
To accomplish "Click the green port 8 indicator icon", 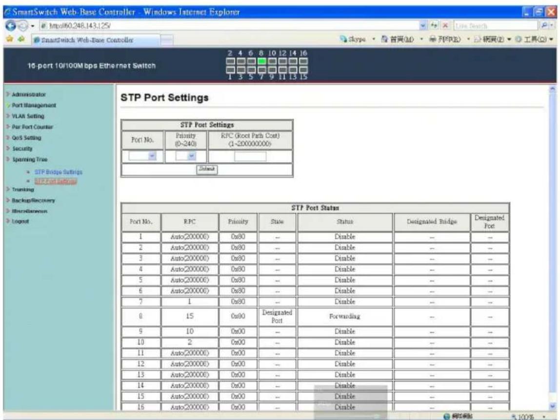I will (262, 61).
